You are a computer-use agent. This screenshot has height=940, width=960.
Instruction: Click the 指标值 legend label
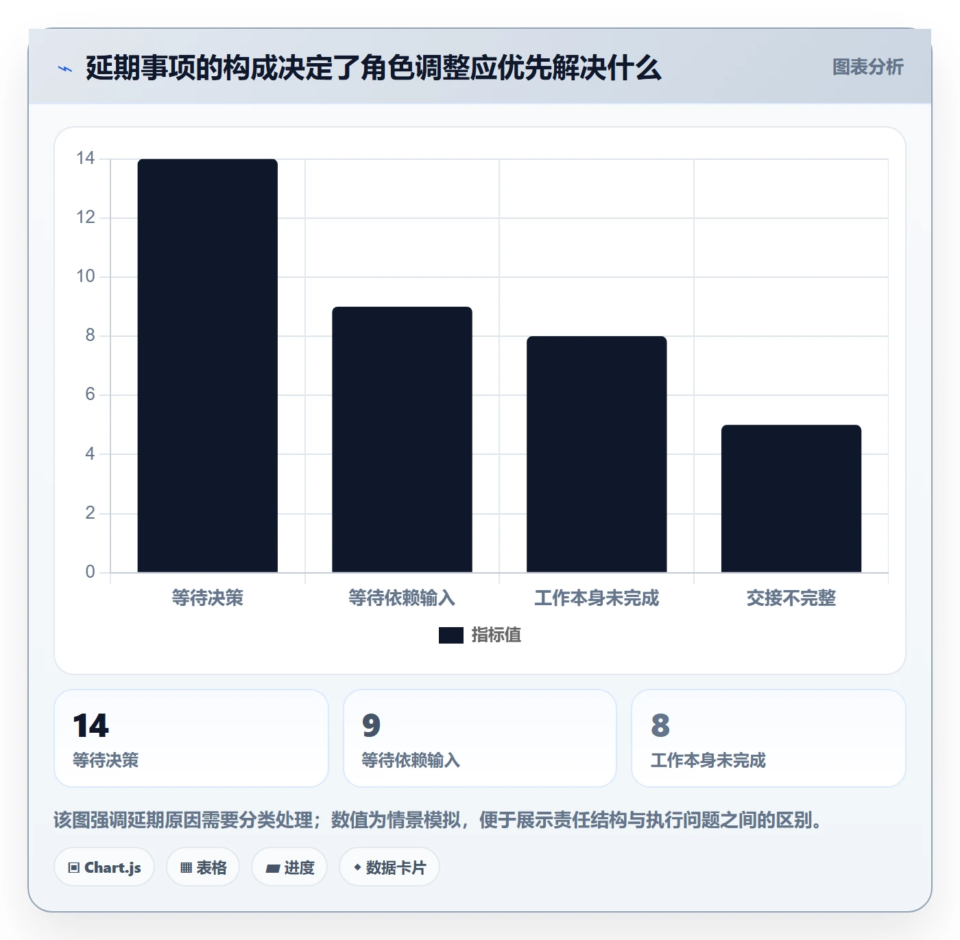(496, 635)
